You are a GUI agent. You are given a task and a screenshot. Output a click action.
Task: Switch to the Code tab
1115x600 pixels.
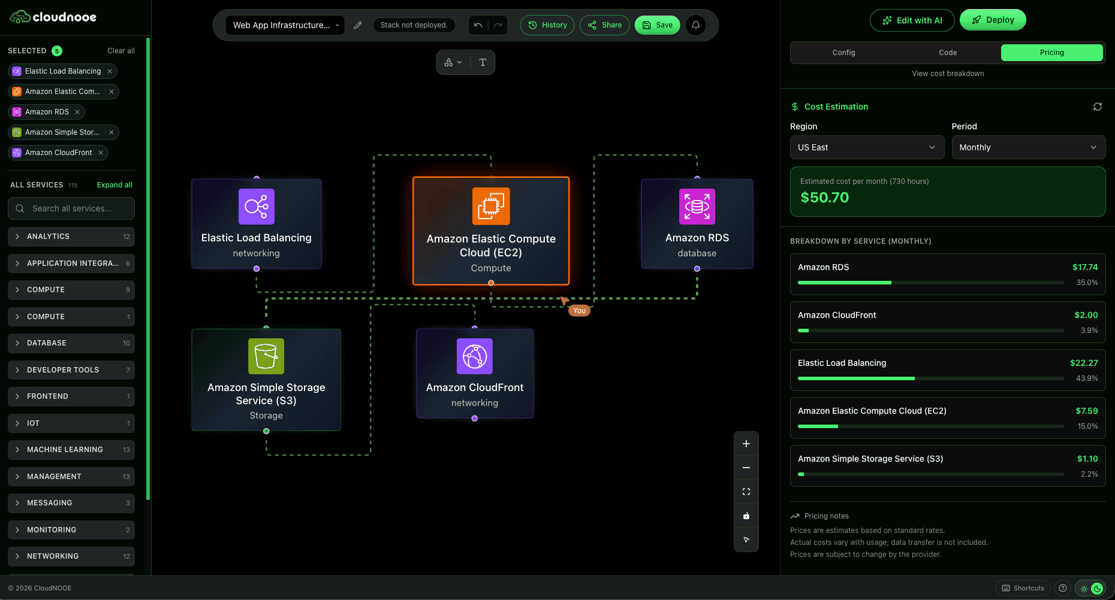point(948,53)
